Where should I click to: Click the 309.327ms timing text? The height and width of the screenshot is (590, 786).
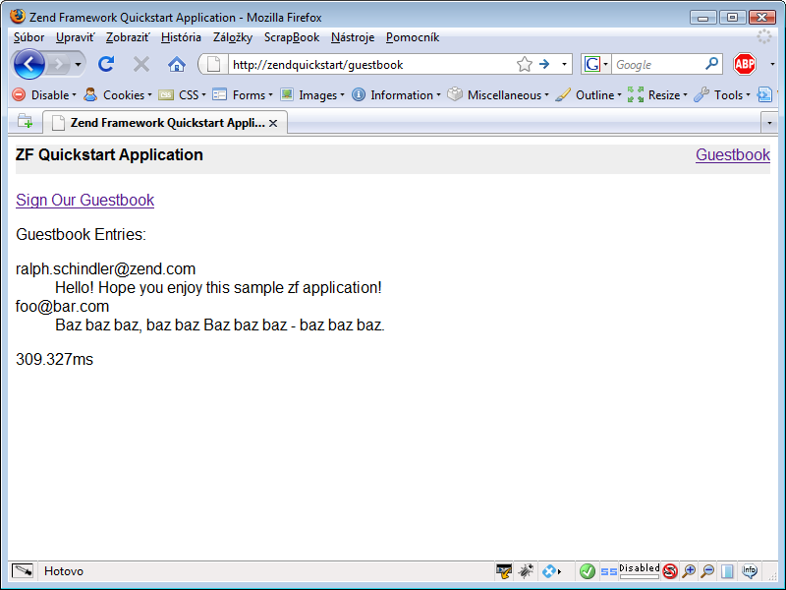55,359
